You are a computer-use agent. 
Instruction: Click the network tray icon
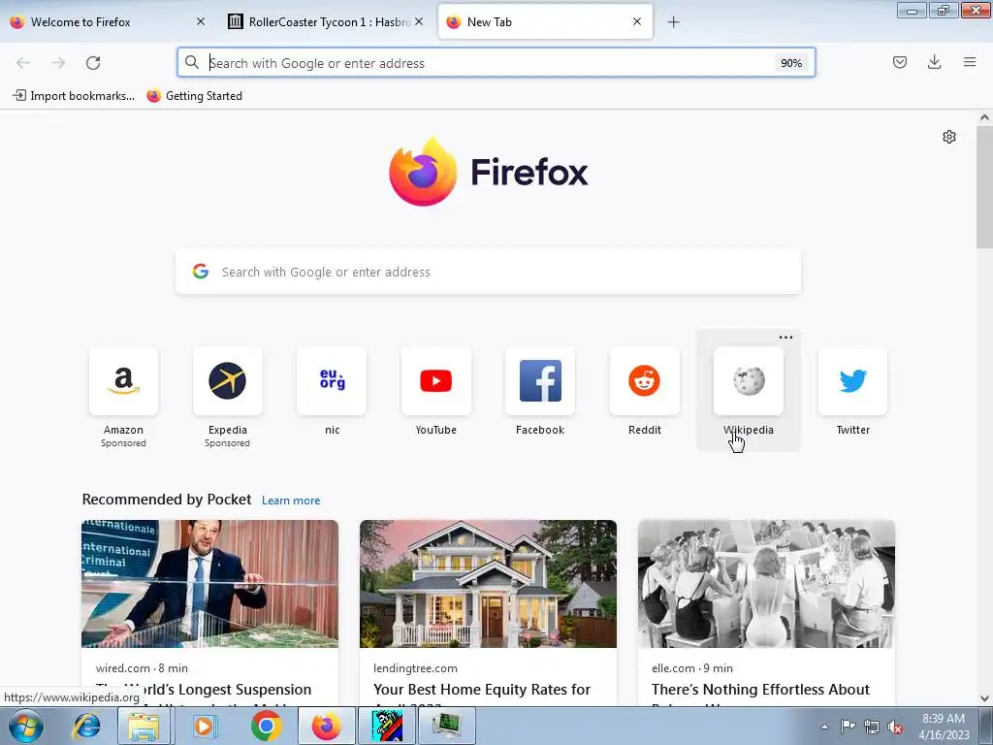(872, 727)
